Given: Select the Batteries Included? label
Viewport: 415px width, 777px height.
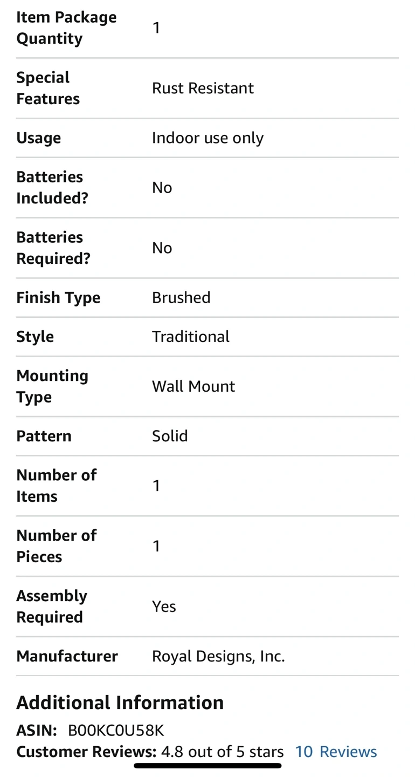Looking at the screenshot, I should (52, 187).
